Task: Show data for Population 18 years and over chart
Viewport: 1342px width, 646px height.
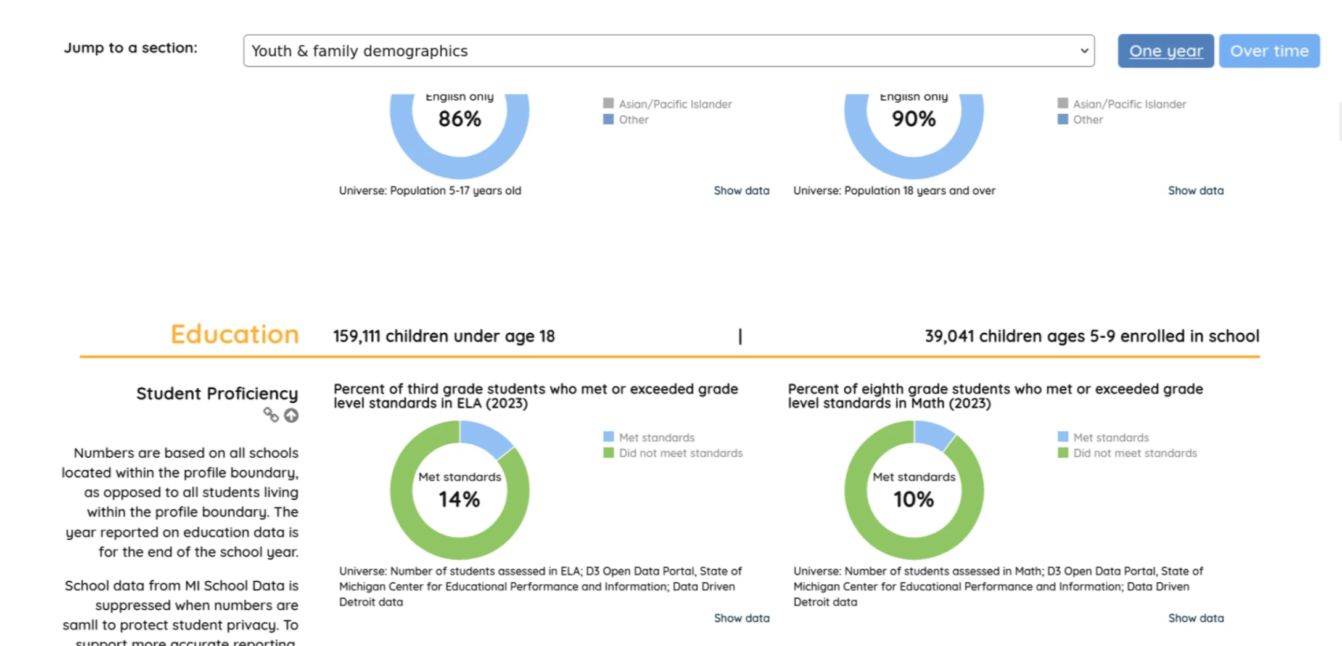Action: coord(1196,190)
